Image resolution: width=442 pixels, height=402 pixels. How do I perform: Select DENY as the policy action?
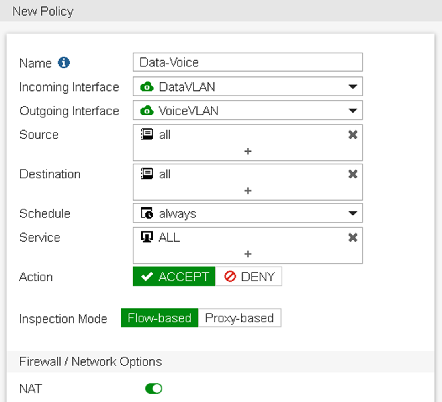pyautogui.click(x=248, y=276)
